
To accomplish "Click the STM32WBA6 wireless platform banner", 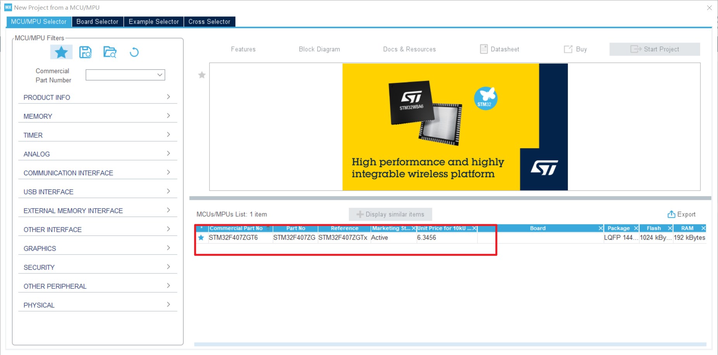I will [455, 127].
